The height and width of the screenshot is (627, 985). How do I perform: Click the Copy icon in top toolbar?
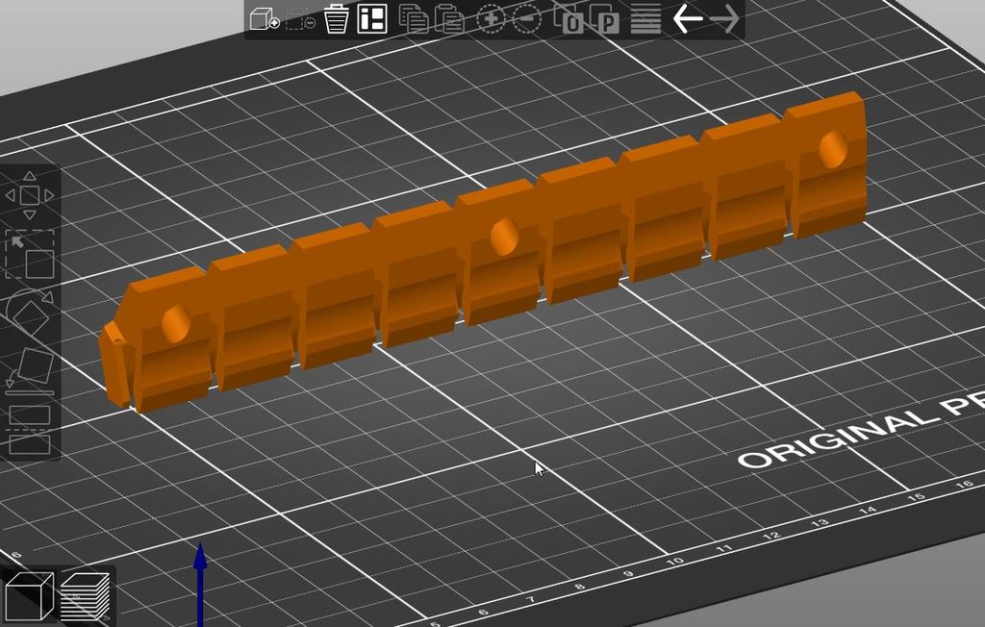pos(414,19)
